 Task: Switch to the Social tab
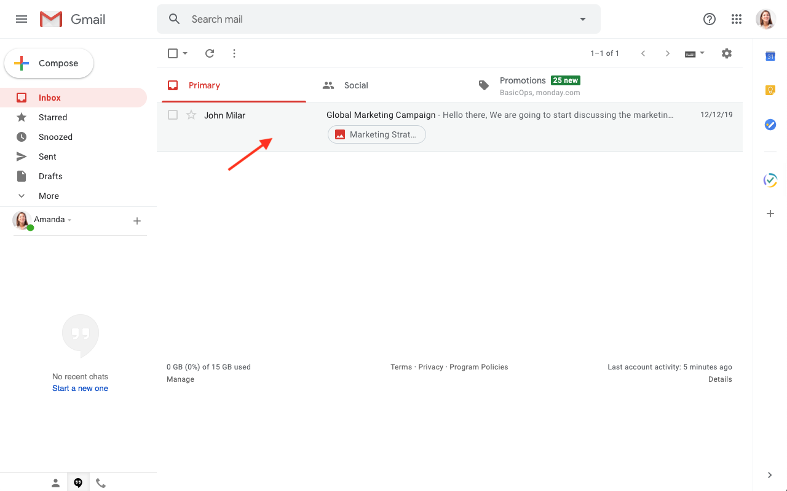(x=355, y=85)
